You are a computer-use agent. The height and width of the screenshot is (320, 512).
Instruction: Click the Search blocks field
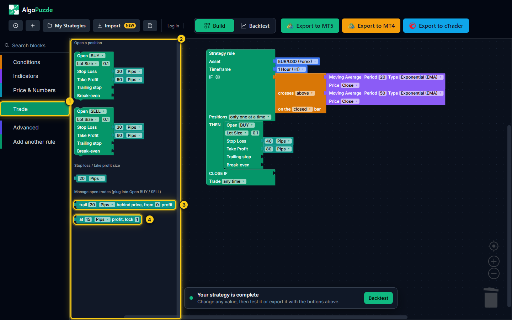35,46
